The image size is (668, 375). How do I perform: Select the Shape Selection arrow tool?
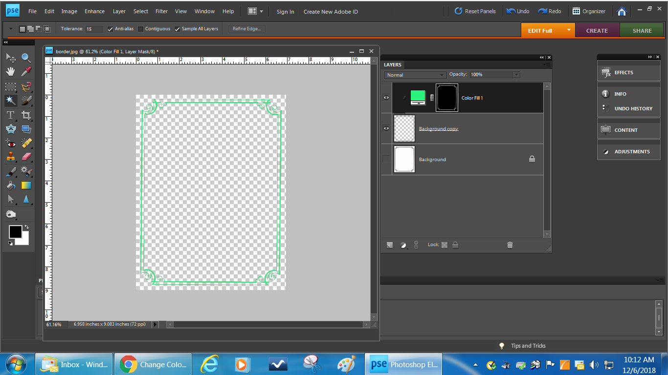click(x=11, y=199)
